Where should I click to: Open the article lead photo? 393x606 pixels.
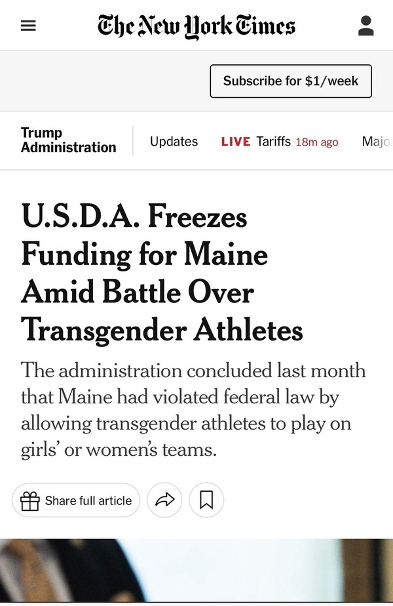point(196,572)
